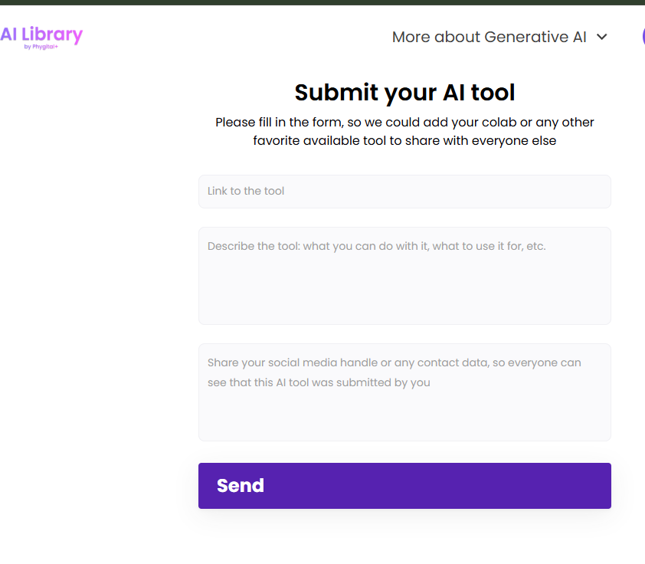Click the 'Link to the tool' placeholder text
The width and height of the screenshot is (645, 564).
point(246,191)
